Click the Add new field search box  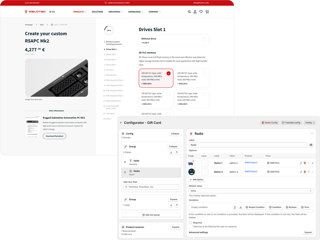[x=151, y=187]
